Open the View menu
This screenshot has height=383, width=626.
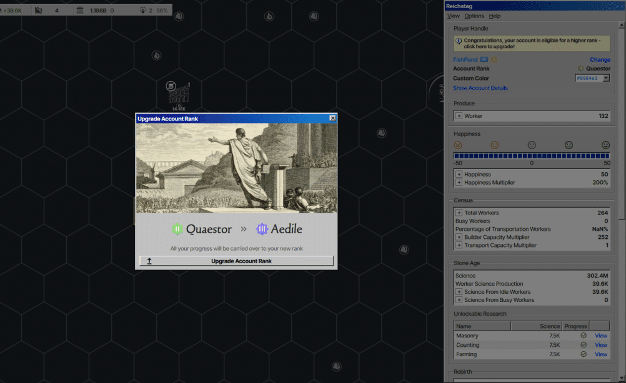tap(453, 16)
